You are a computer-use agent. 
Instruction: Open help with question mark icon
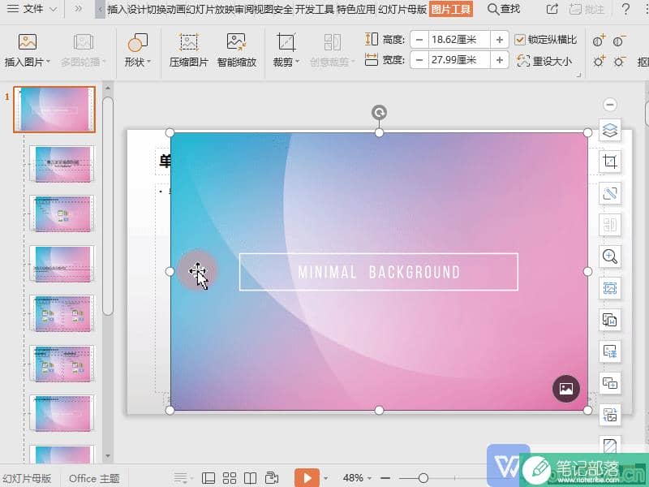coord(625,9)
